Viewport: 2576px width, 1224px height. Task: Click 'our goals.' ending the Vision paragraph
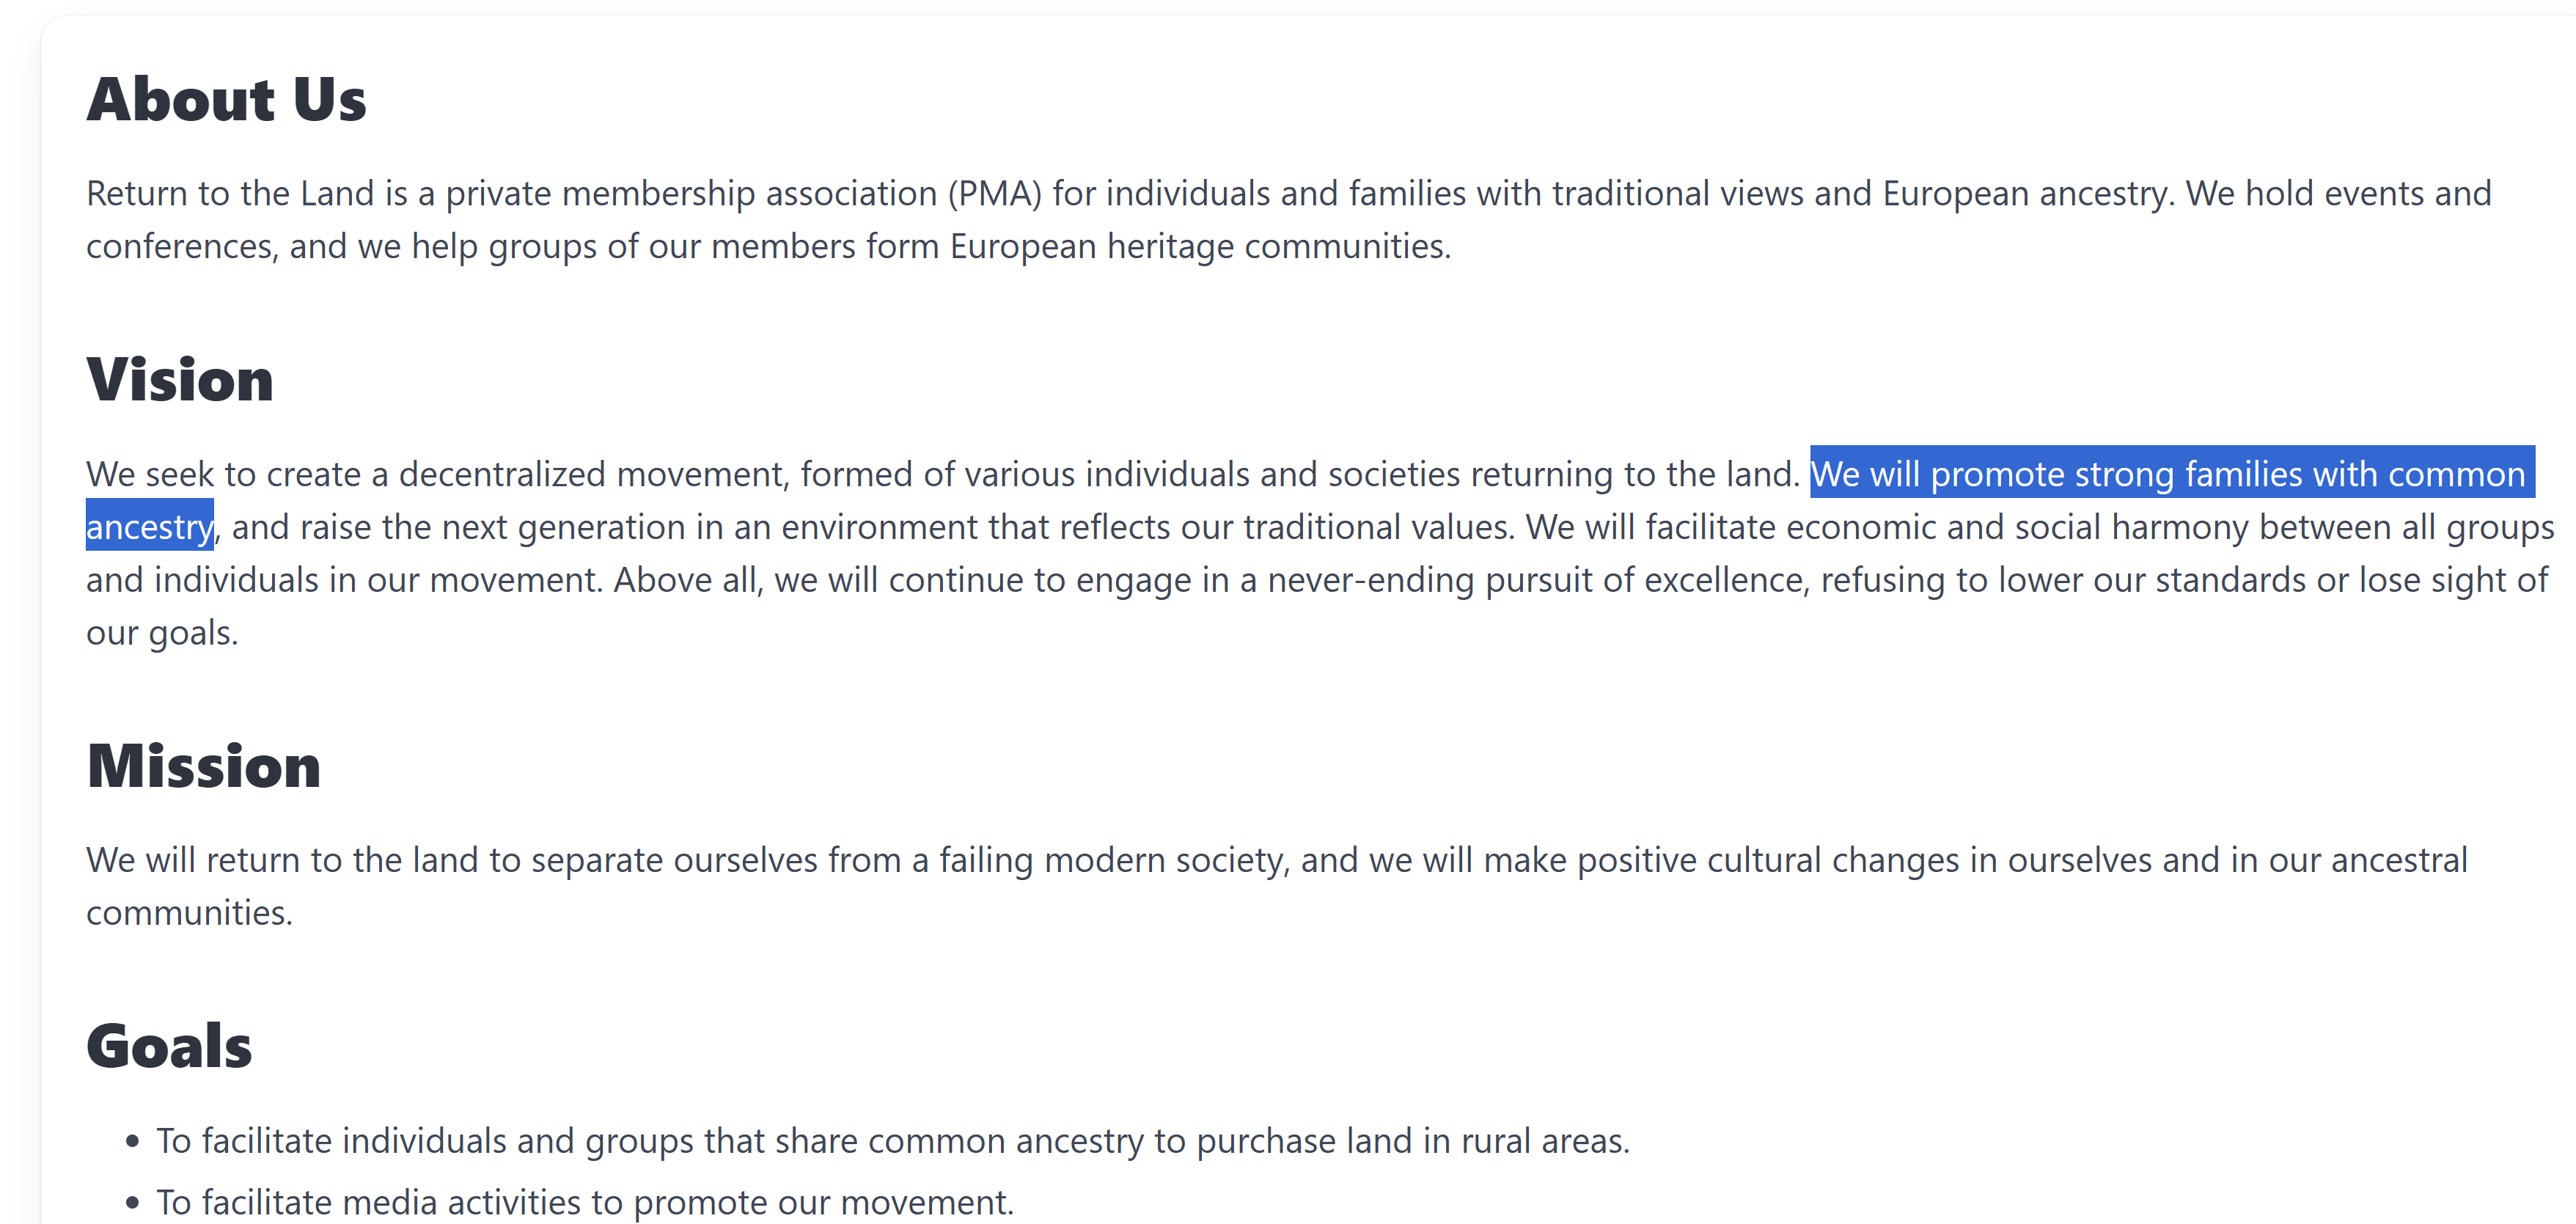pos(162,633)
